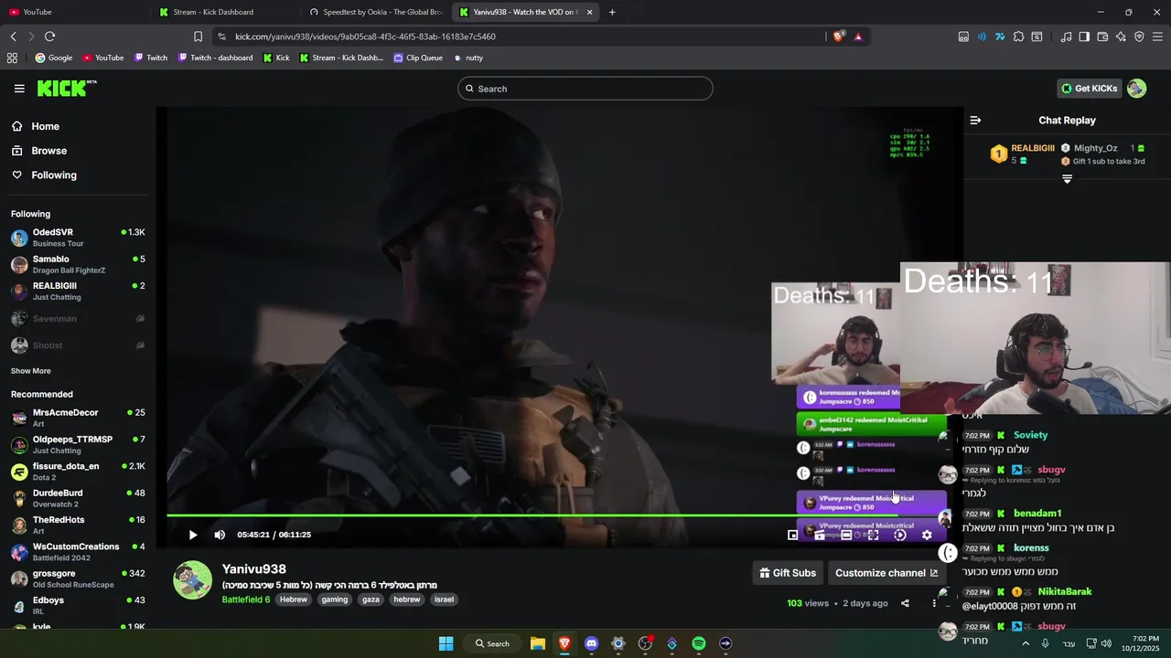Mute the video player volume
This screenshot has width=1171, height=658.
[220, 535]
